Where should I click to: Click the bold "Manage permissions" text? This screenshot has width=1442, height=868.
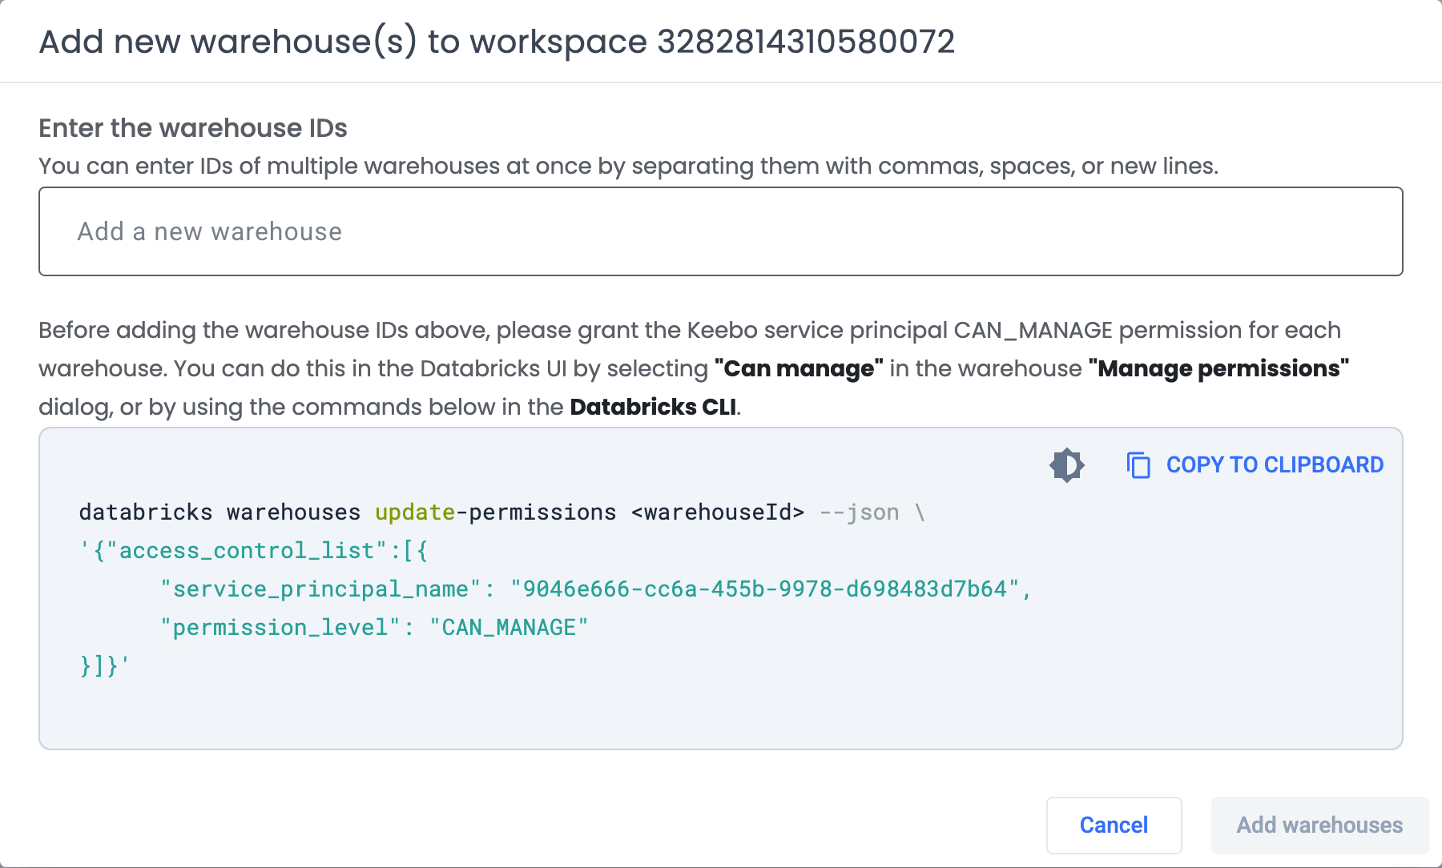[1218, 368]
